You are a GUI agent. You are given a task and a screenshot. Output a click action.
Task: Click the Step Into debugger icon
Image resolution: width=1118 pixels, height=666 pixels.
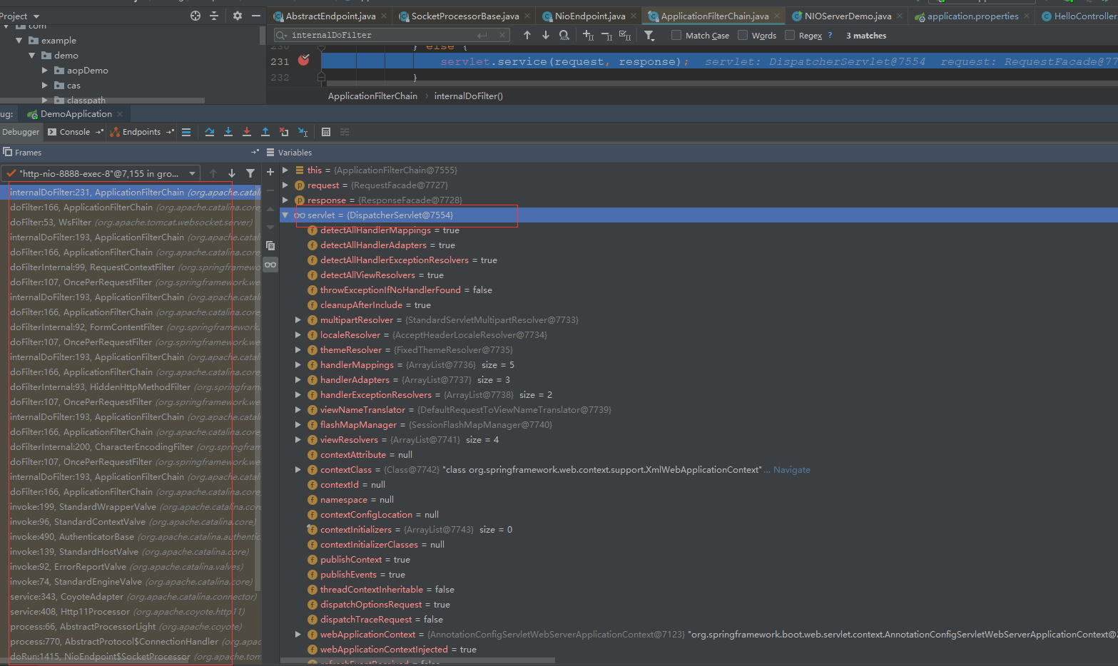[228, 132]
